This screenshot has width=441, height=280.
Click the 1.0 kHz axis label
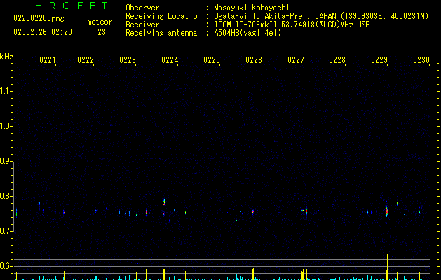(x=6, y=126)
